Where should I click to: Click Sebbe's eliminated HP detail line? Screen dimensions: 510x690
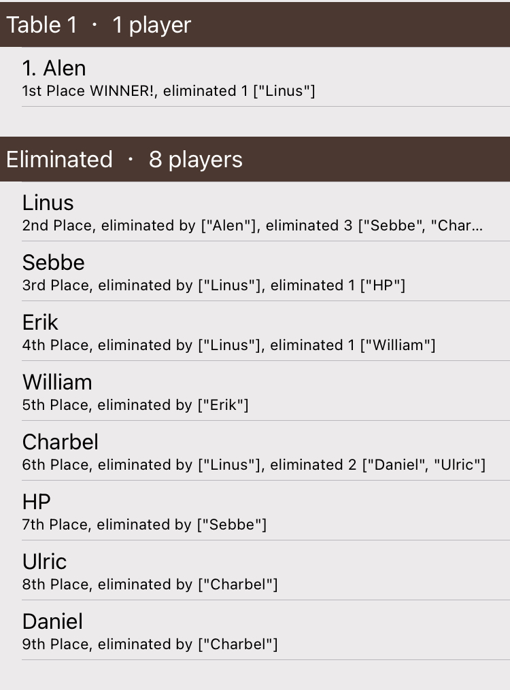tap(214, 285)
